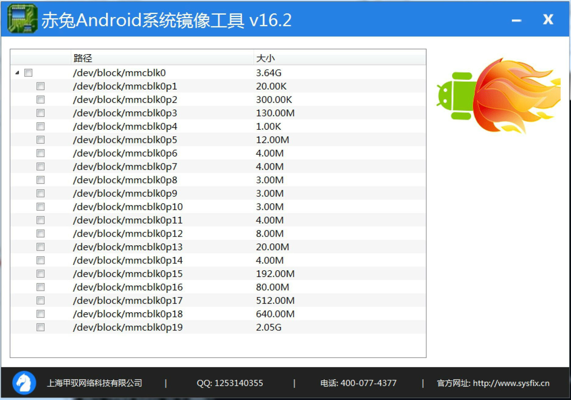Click company name 上海甲驭网络科技有限公司
The image size is (571, 400).
[95, 383]
